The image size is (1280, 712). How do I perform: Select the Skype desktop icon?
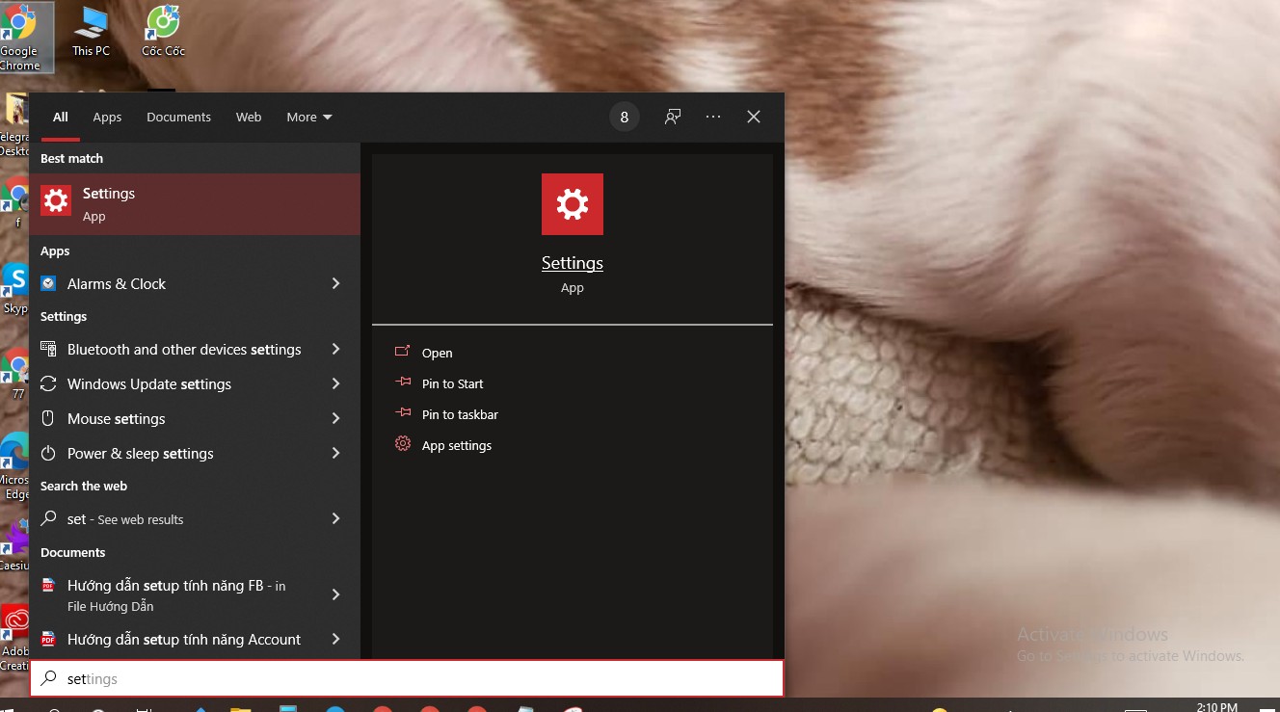(x=15, y=289)
